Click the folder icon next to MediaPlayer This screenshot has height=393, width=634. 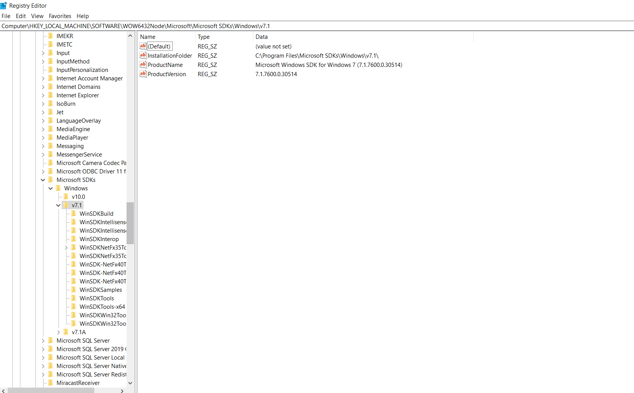tap(51, 137)
